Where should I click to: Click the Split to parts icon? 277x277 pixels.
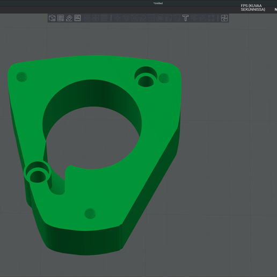point(96,18)
